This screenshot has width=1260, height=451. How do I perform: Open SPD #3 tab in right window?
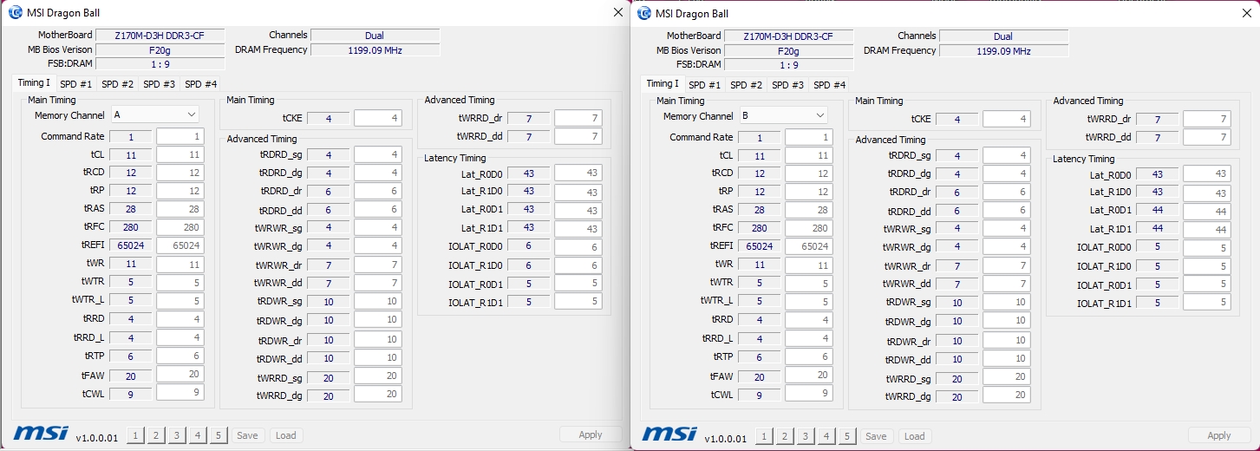click(787, 85)
